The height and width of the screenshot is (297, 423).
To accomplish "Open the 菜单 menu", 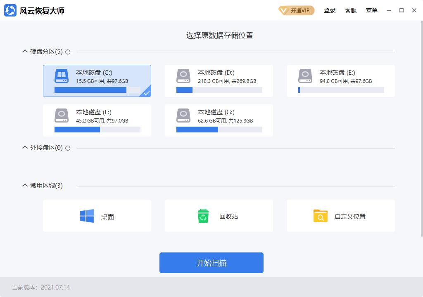I will (x=371, y=10).
